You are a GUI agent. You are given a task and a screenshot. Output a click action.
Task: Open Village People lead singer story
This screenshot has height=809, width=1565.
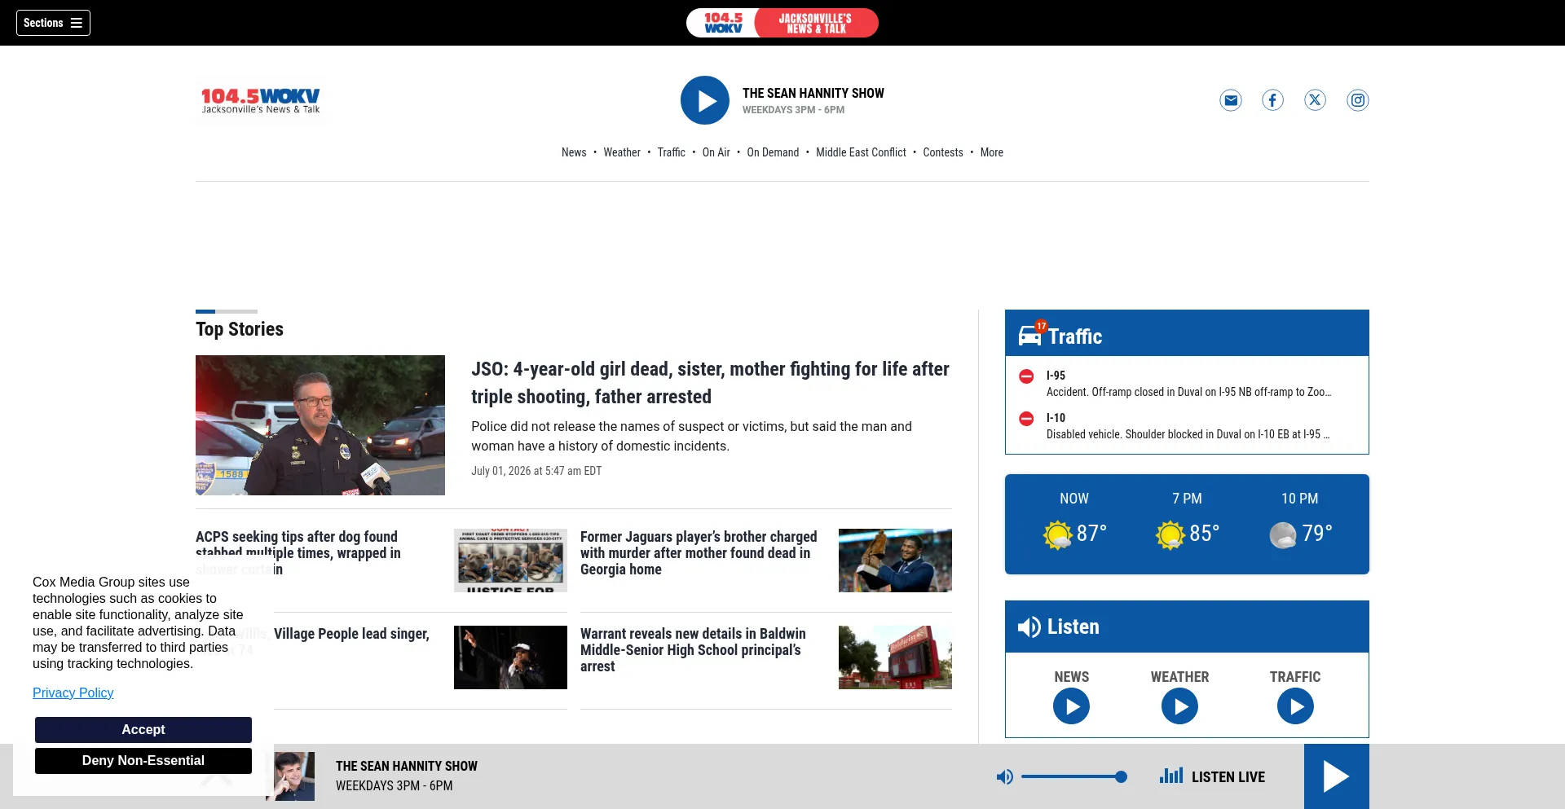click(351, 634)
